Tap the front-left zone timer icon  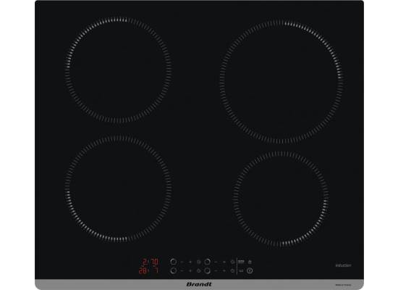click(x=199, y=270)
